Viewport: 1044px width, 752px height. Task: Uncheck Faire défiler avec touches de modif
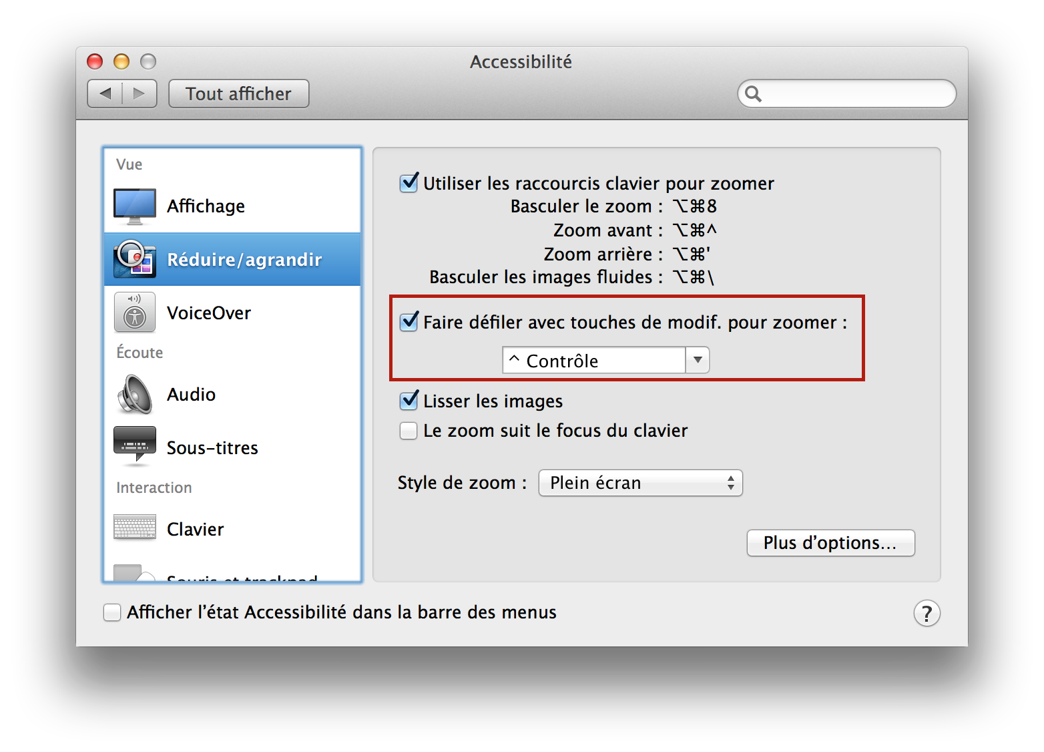click(409, 322)
